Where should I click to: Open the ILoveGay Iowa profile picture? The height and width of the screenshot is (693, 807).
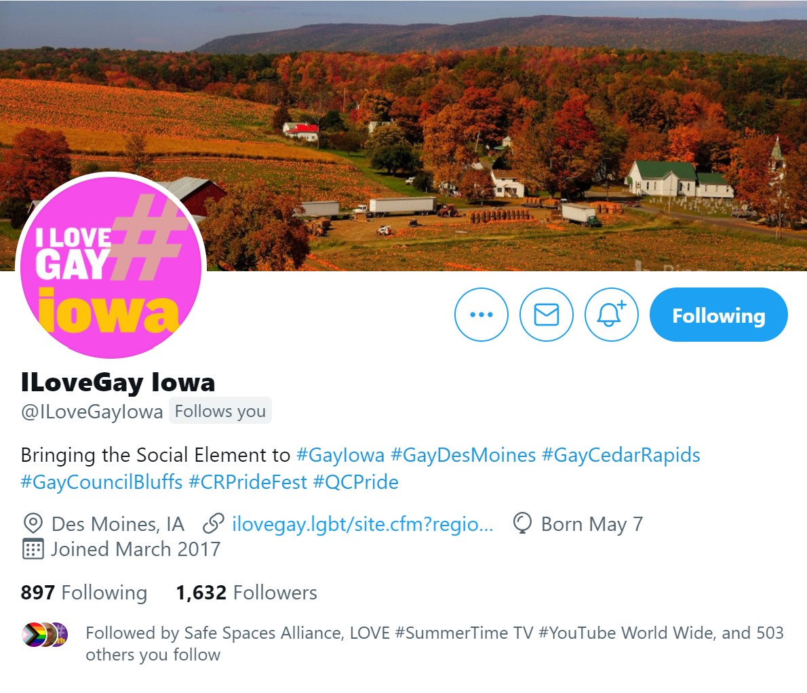(111, 266)
